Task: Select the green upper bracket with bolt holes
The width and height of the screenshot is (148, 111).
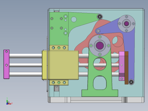Action: tap(59, 38)
